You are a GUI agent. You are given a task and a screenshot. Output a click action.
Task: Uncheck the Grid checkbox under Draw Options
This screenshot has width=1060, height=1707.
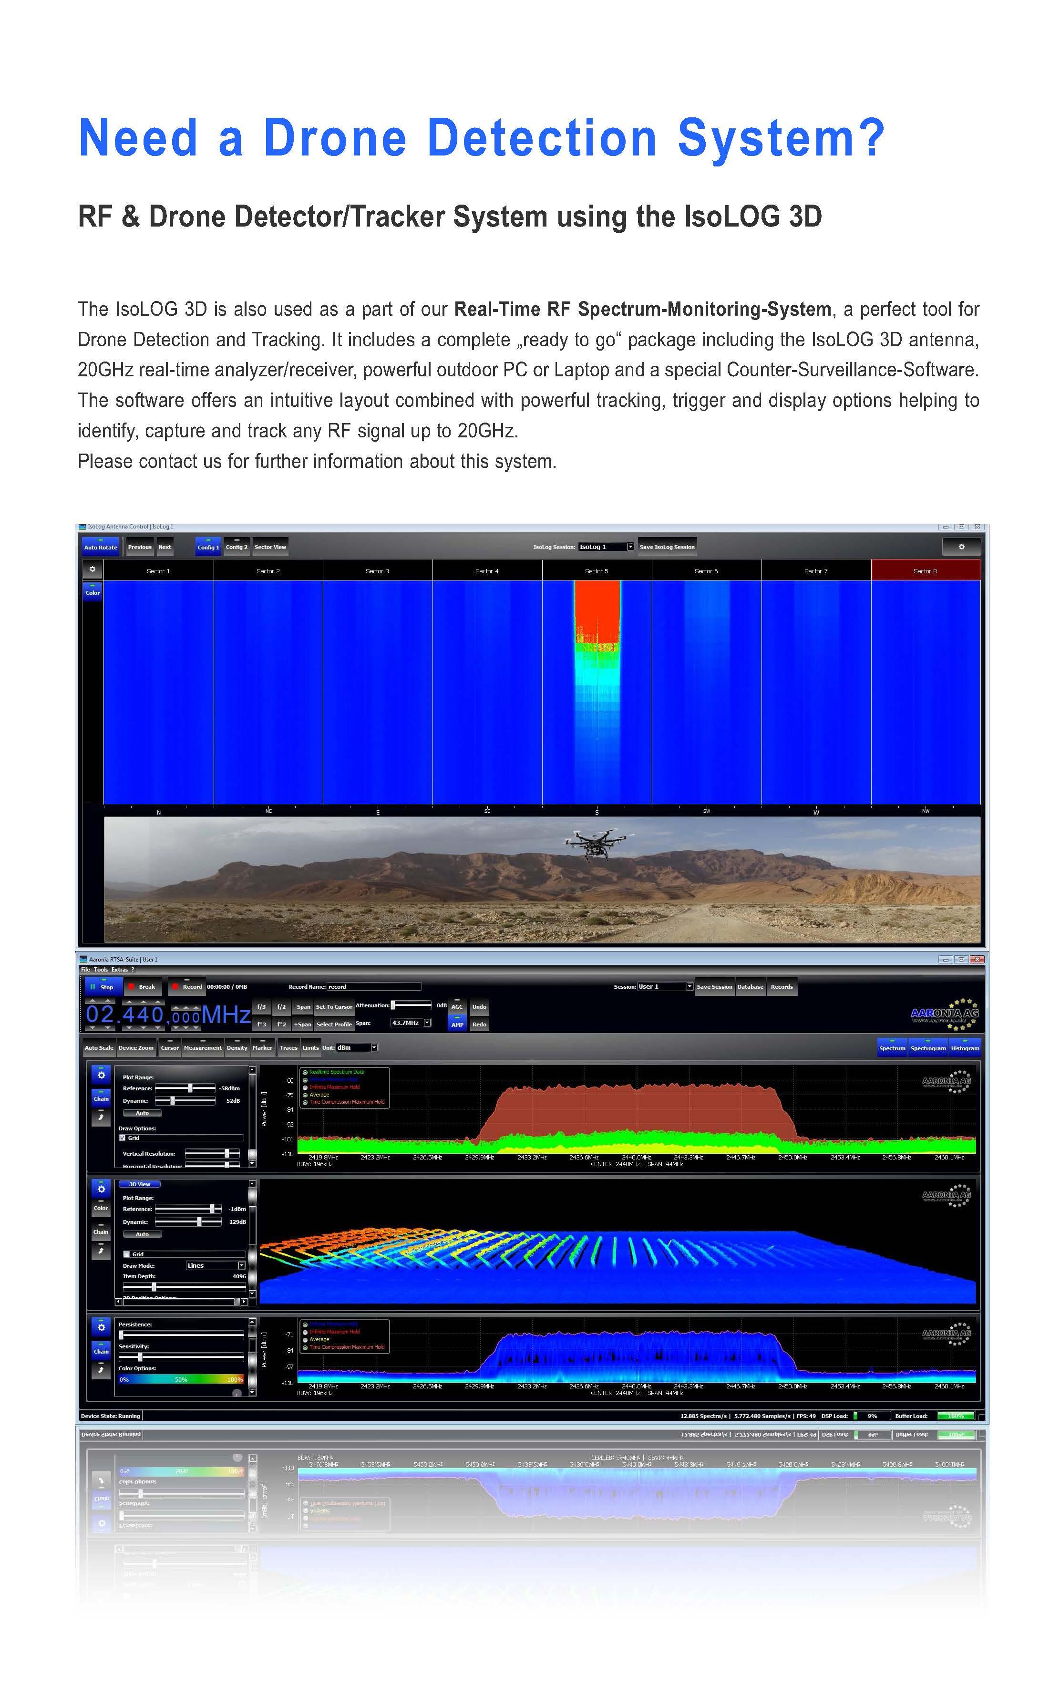(123, 1138)
